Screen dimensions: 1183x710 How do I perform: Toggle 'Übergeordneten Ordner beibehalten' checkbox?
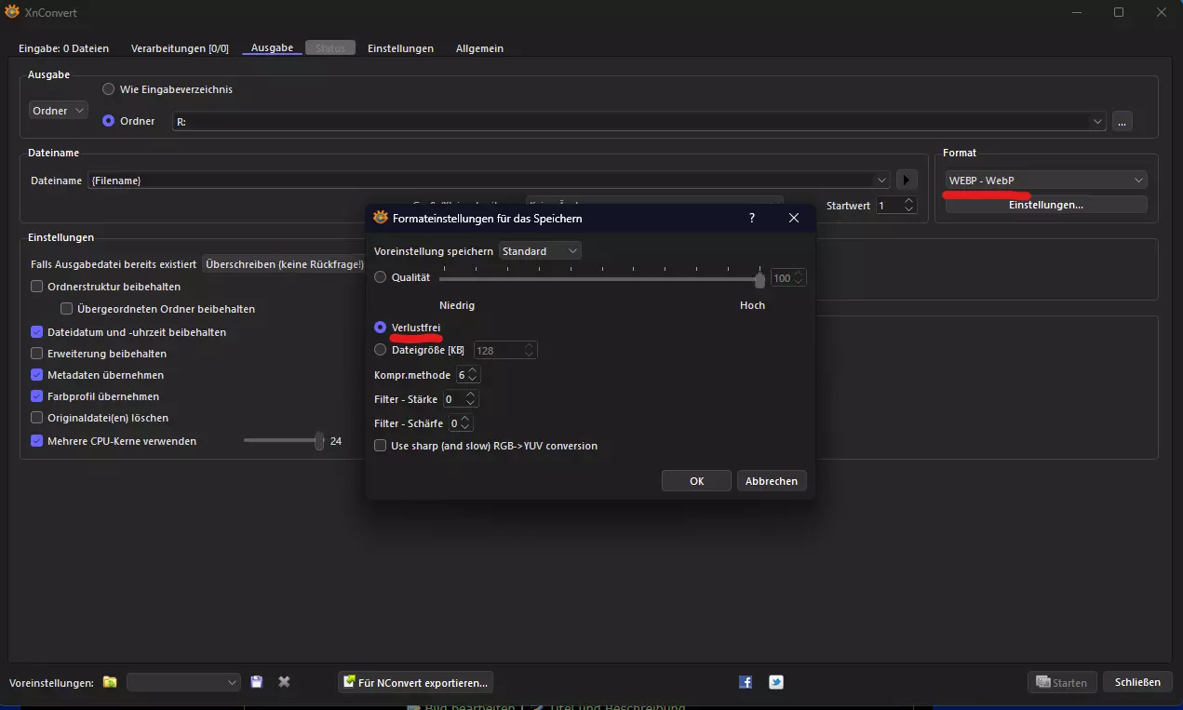click(x=67, y=309)
